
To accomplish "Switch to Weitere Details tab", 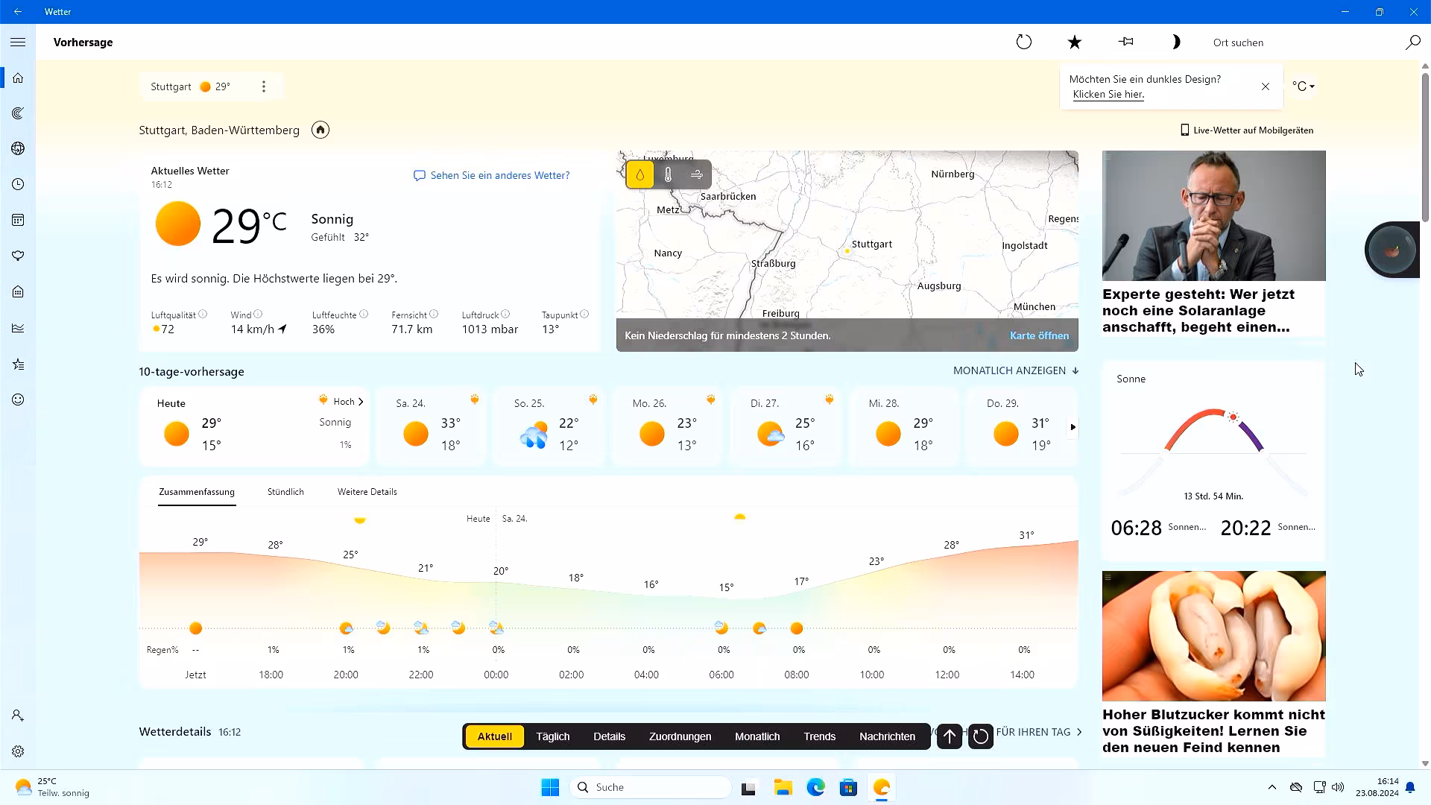I will 367,492.
